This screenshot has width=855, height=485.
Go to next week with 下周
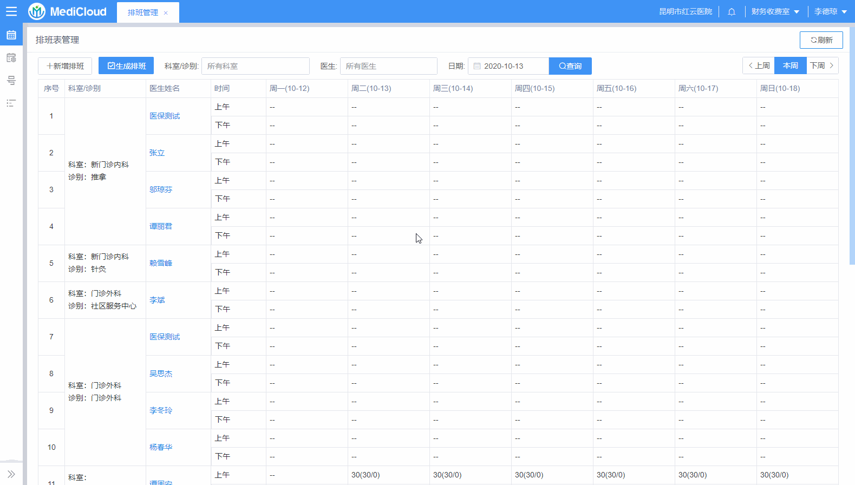(x=823, y=65)
